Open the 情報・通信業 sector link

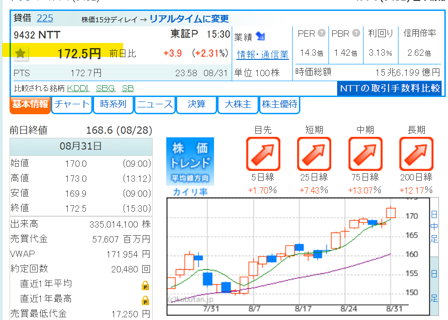[x=263, y=54]
